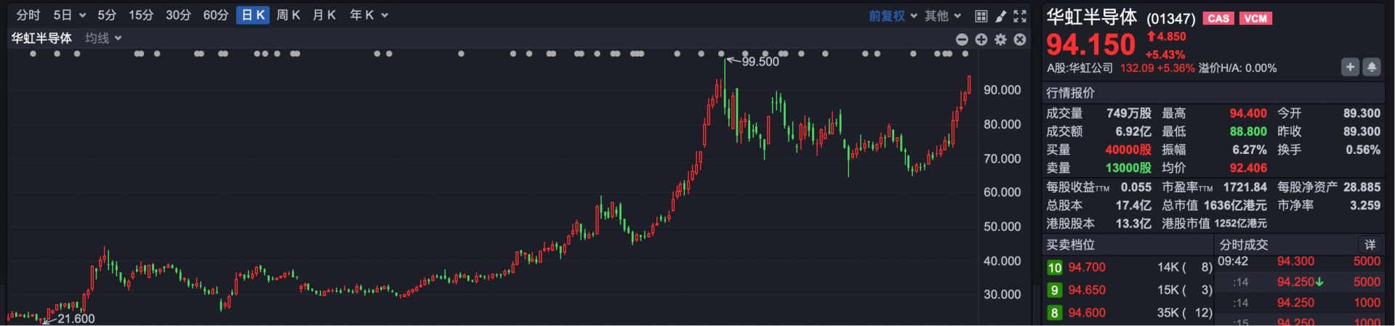Add 华虹半导体 to watchlist with plus button
Image resolution: width=1395 pixels, height=326 pixels.
click(x=1350, y=67)
